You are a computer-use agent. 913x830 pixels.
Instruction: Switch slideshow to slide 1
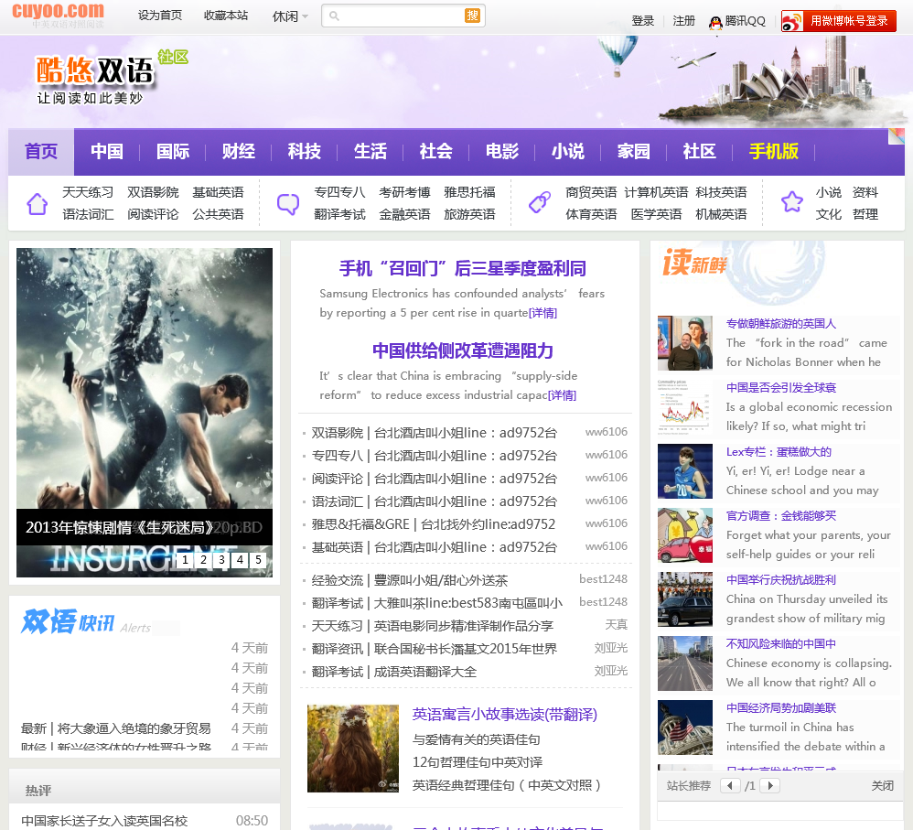pyautogui.click(x=185, y=560)
